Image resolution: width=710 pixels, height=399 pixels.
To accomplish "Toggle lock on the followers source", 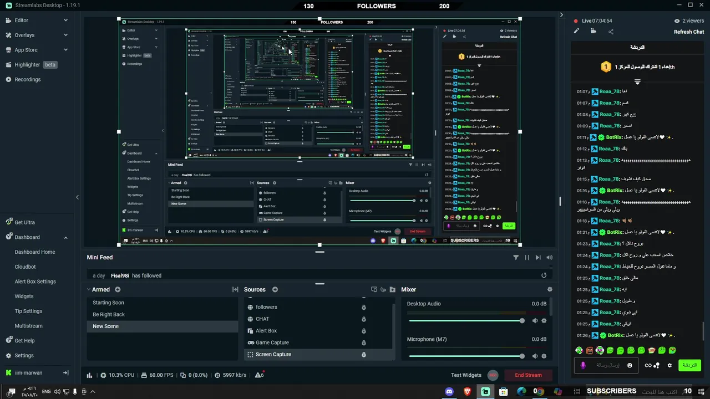I will [364, 307].
